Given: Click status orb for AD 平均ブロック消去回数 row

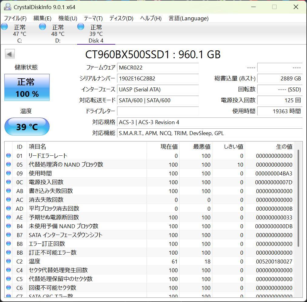Looking at the screenshot, I should point(8,209).
